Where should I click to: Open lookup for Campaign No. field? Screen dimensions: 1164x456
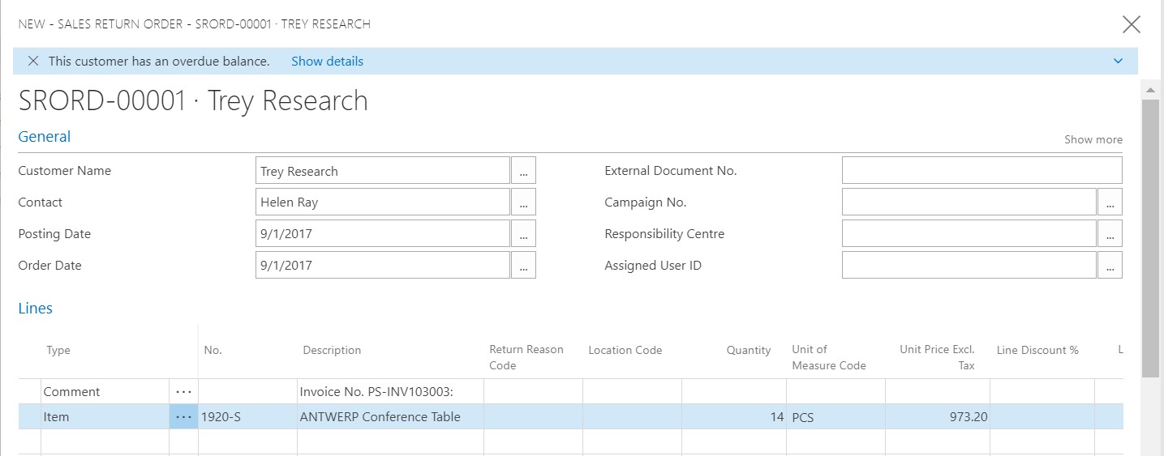pos(1110,202)
